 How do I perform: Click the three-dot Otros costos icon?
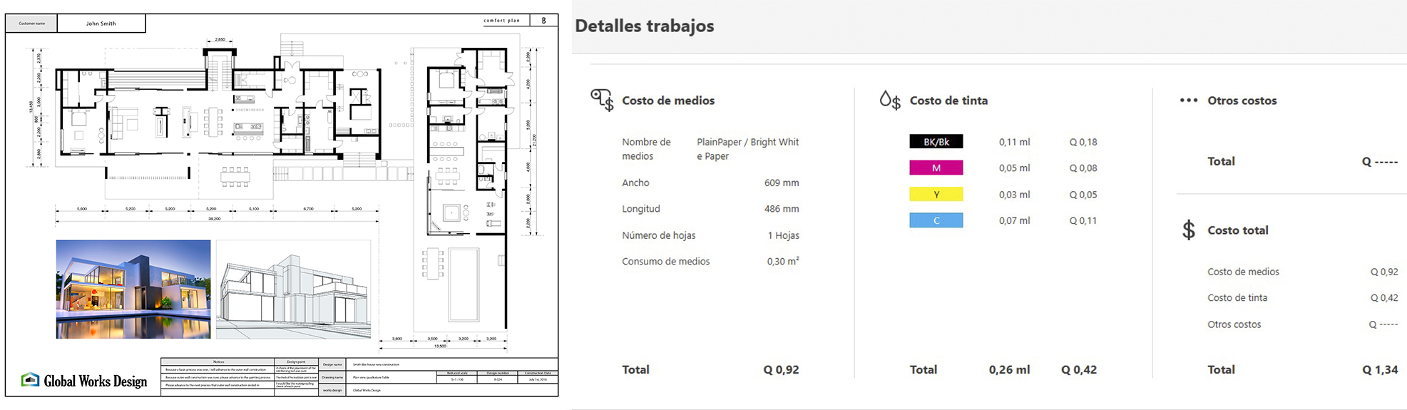pyautogui.click(x=1188, y=101)
